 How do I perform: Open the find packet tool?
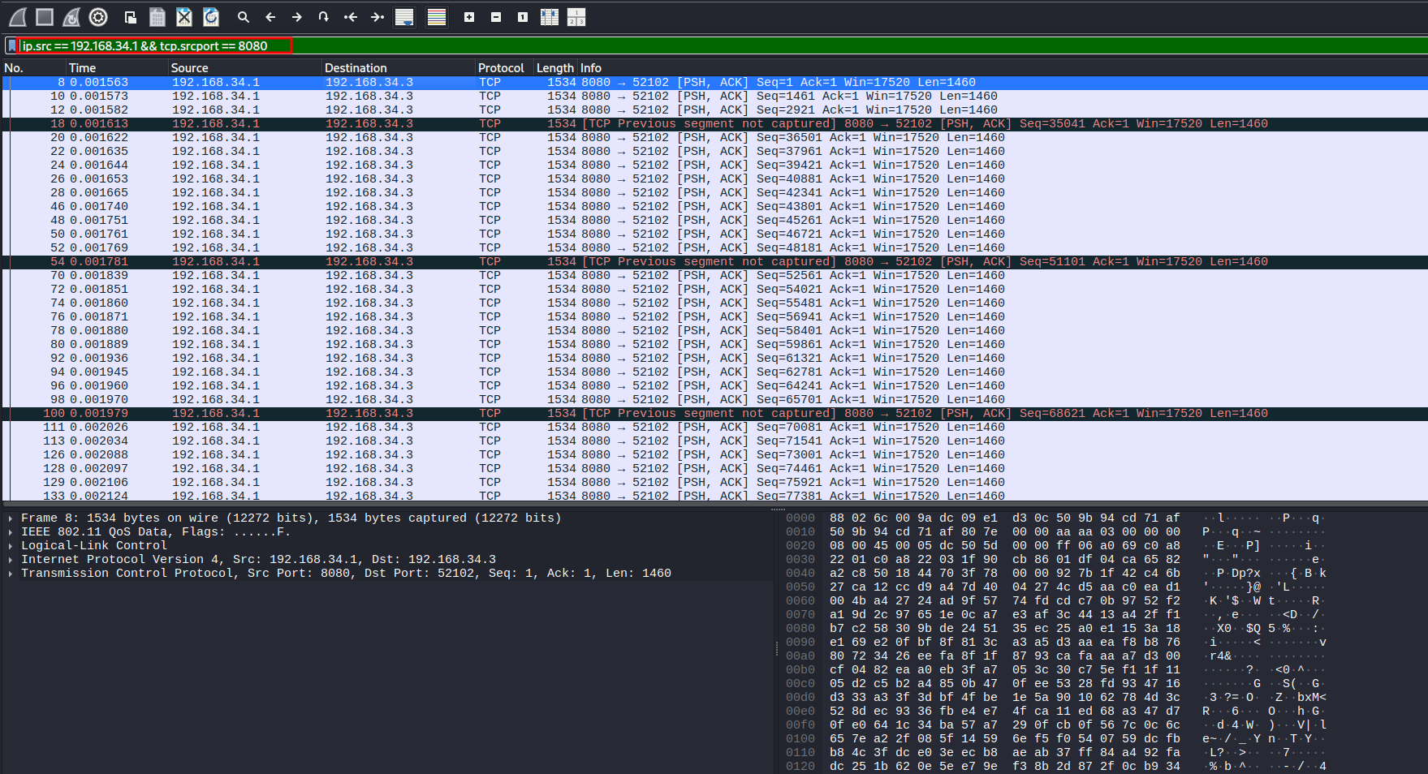point(243,16)
